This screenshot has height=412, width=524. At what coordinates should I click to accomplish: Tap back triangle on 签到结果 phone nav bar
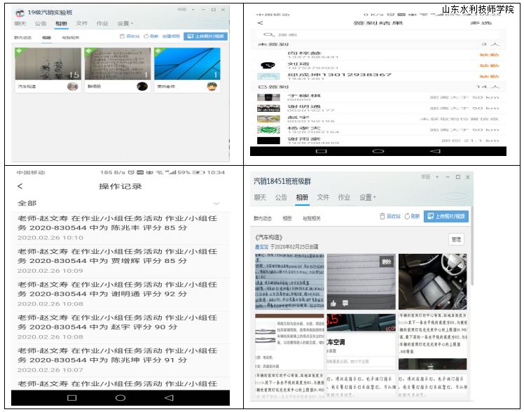coord(435,151)
